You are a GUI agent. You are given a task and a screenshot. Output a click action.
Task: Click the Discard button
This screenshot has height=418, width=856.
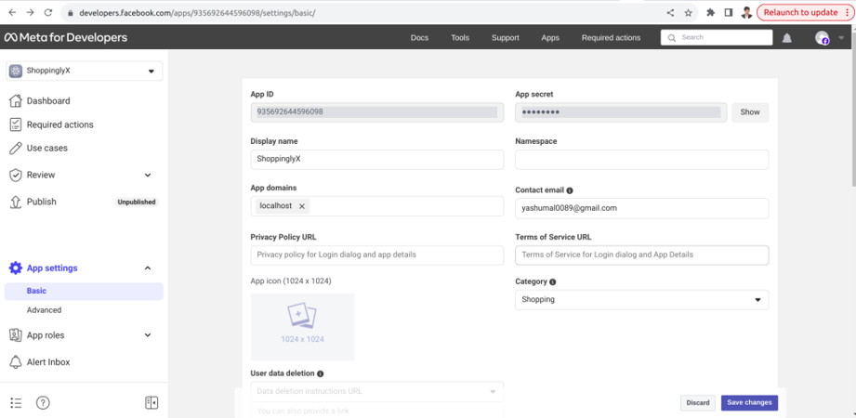tap(698, 403)
